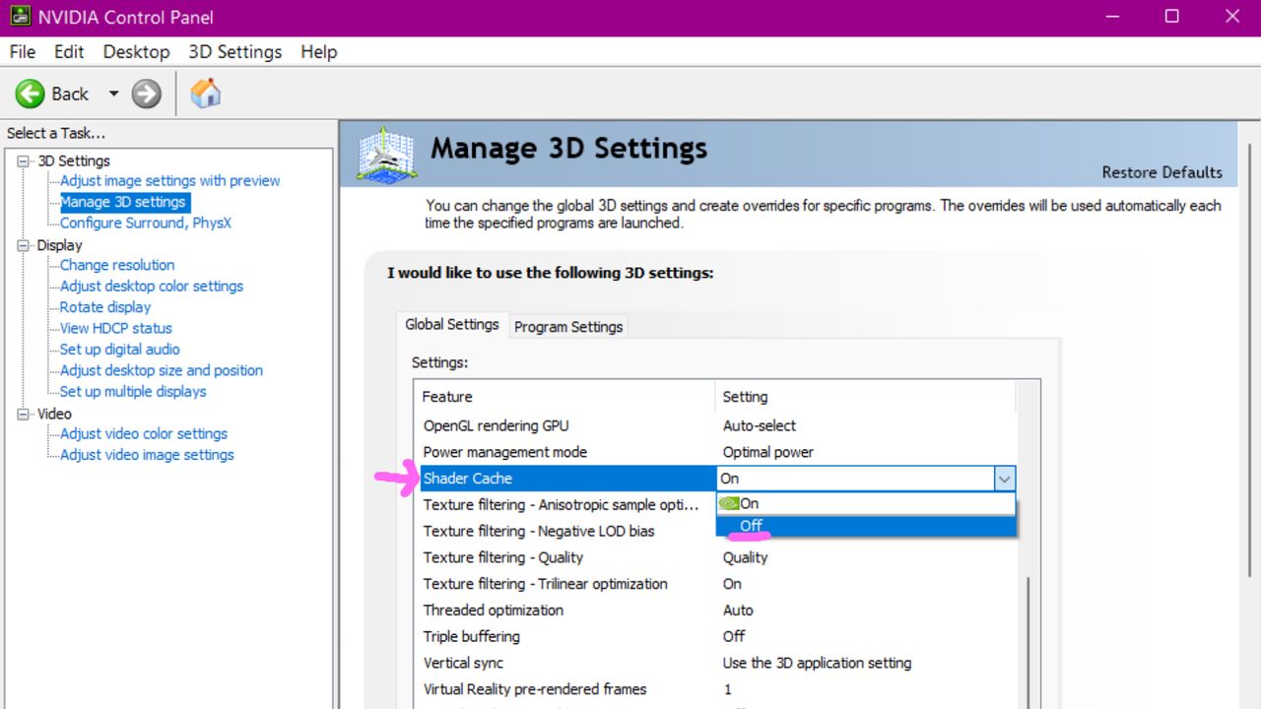The width and height of the screenshot is (1261, 709).
Task: Select the OpenGL rendering GPU row
Action: pos(717,425)
